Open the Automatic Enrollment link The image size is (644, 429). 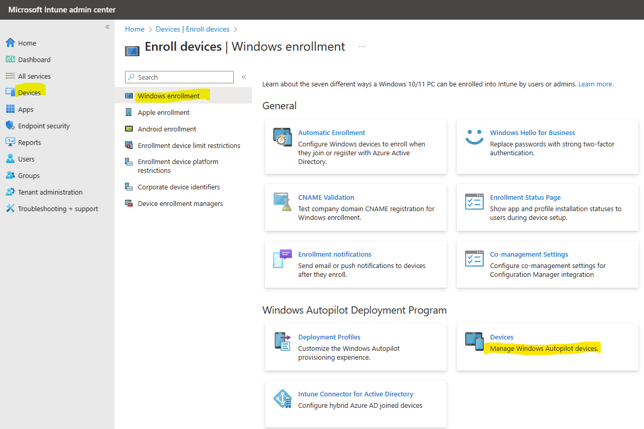pos(331,132)
